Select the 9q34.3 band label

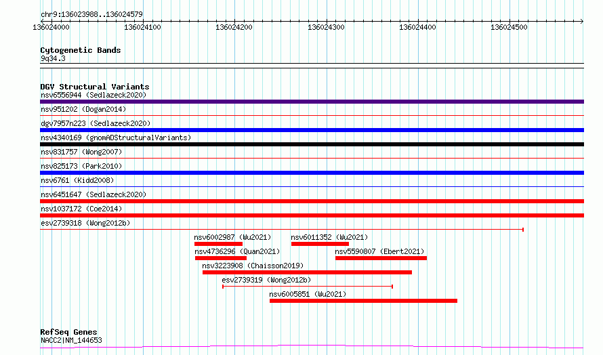pyautogui.click(x=53, y=58)
